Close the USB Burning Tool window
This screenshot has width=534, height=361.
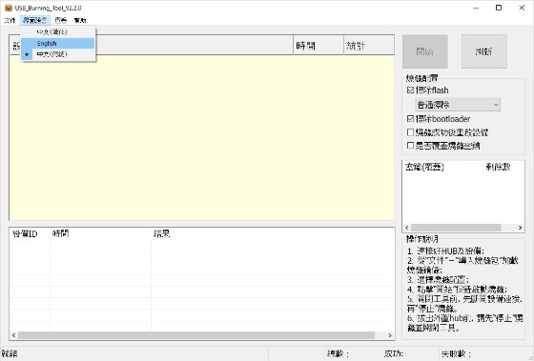pos(522,8)
